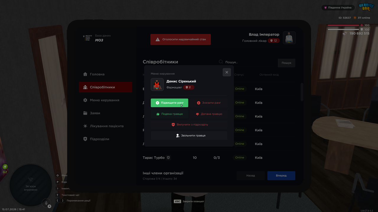Click the 190 692 515 money value
The width and height of the screenshot is (378, 212).
pyautogui.click(x=359, y=34)
